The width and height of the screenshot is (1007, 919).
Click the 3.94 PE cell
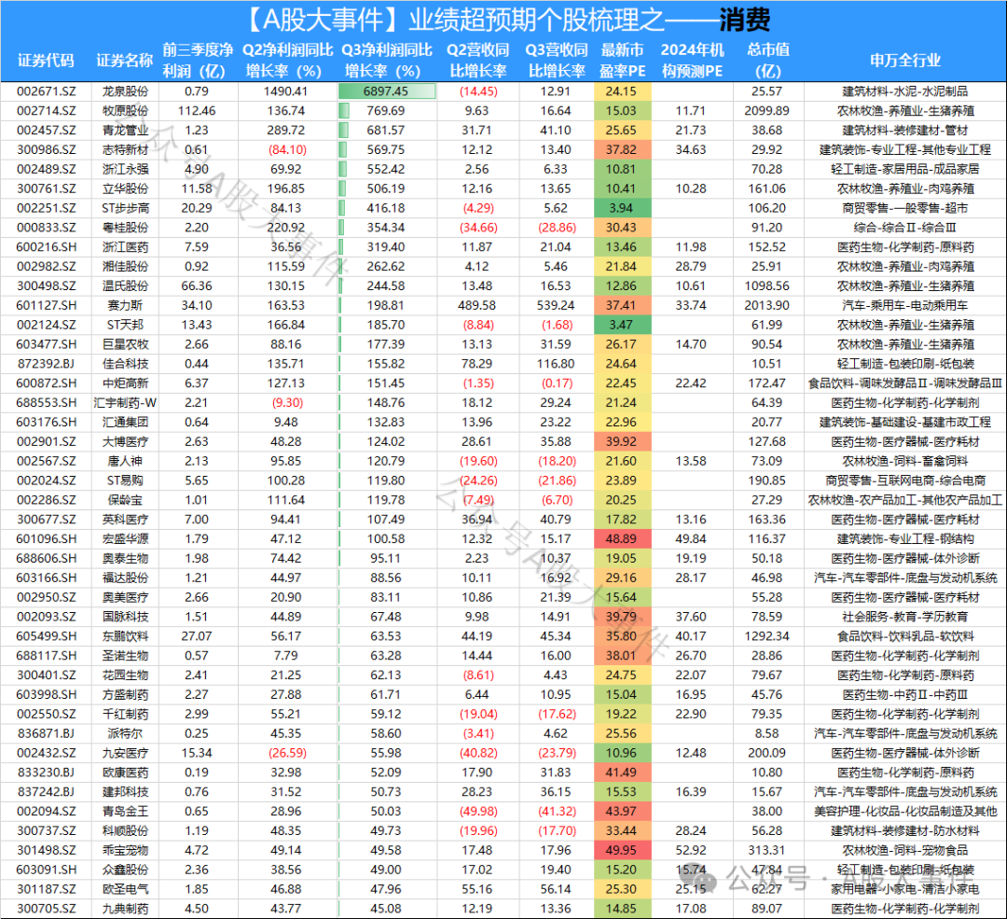tap(622, 207)
